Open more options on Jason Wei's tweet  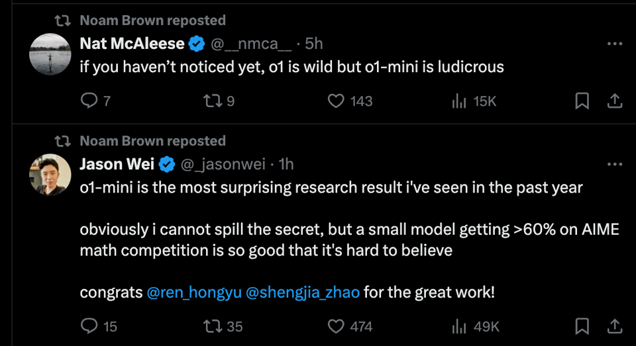click(x=614, y=163)
